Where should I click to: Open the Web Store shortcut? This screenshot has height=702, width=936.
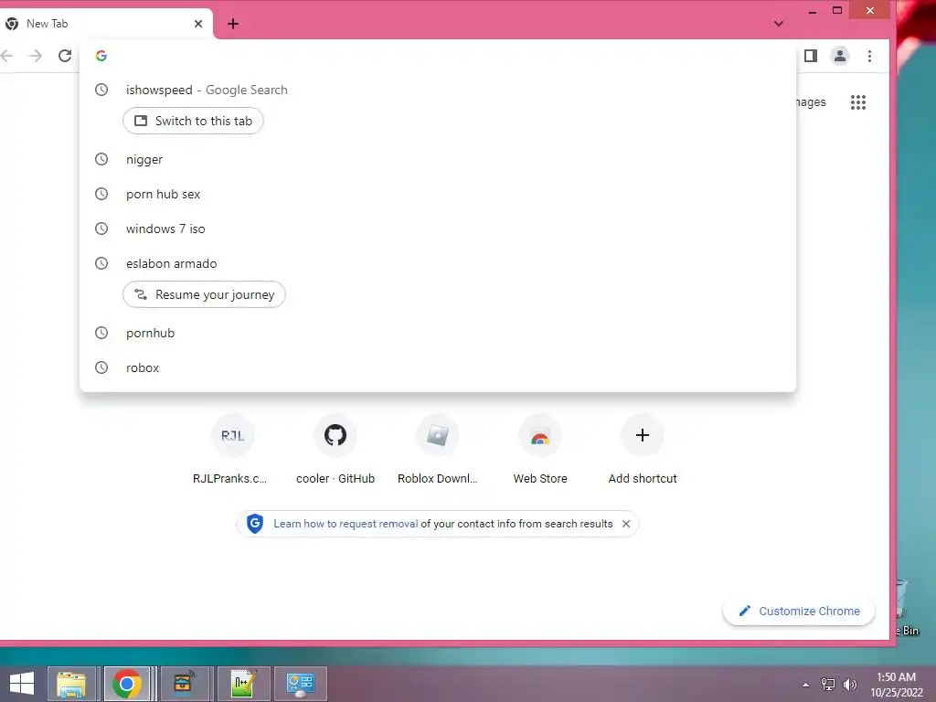[540, 451]
